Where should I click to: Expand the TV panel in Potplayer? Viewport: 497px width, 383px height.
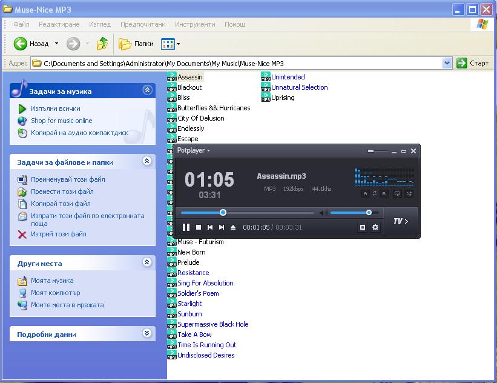pyautogui.click(x=401, y=221)
